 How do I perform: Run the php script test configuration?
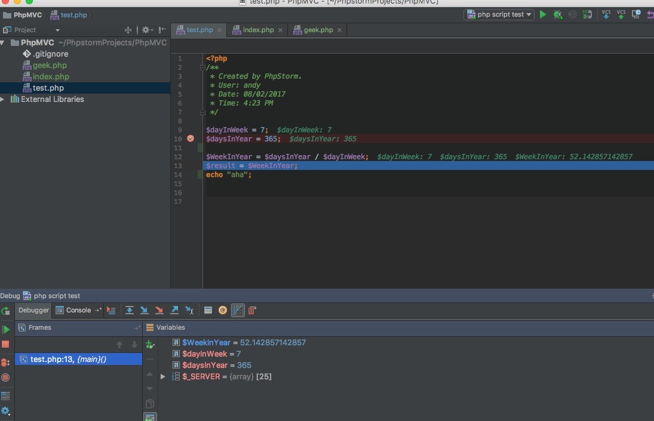(543, 14)
